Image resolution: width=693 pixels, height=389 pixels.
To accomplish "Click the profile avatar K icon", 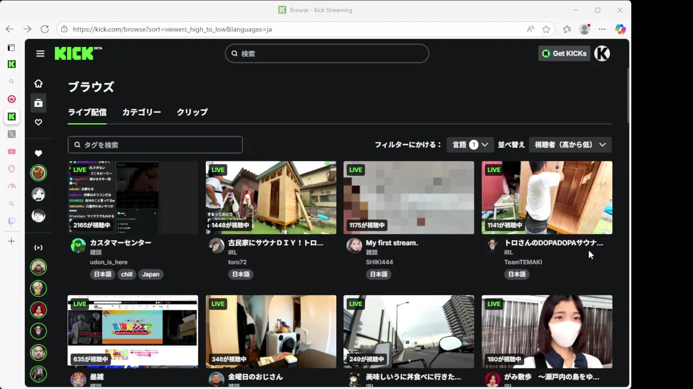I will 602,53.
